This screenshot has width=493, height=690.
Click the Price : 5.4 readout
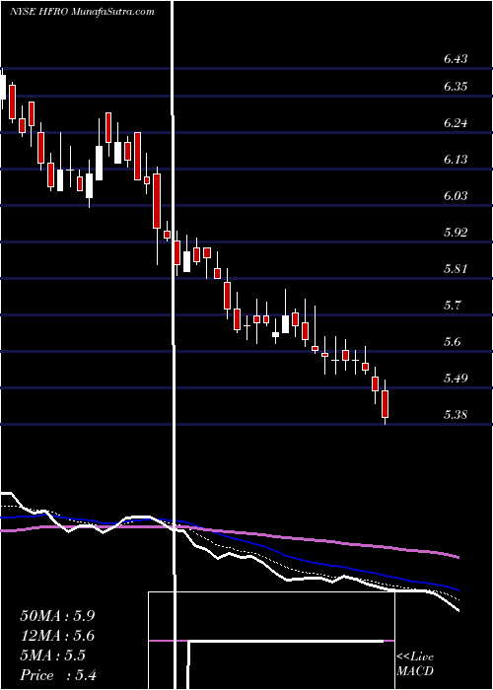coord(58,675)
